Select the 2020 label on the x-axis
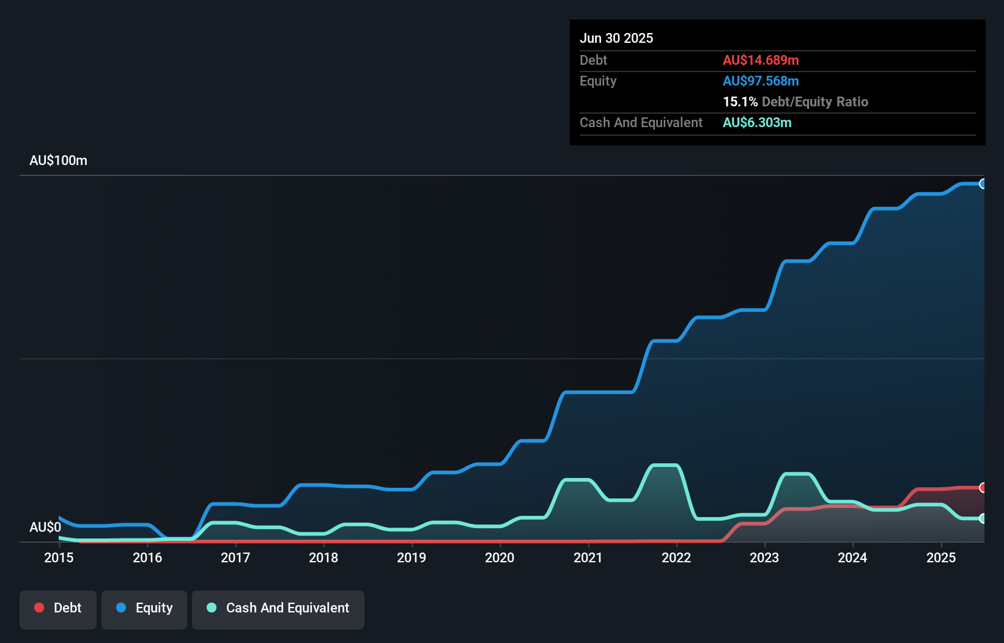This screenshot has height=643, width=1004. pos(500,558)
